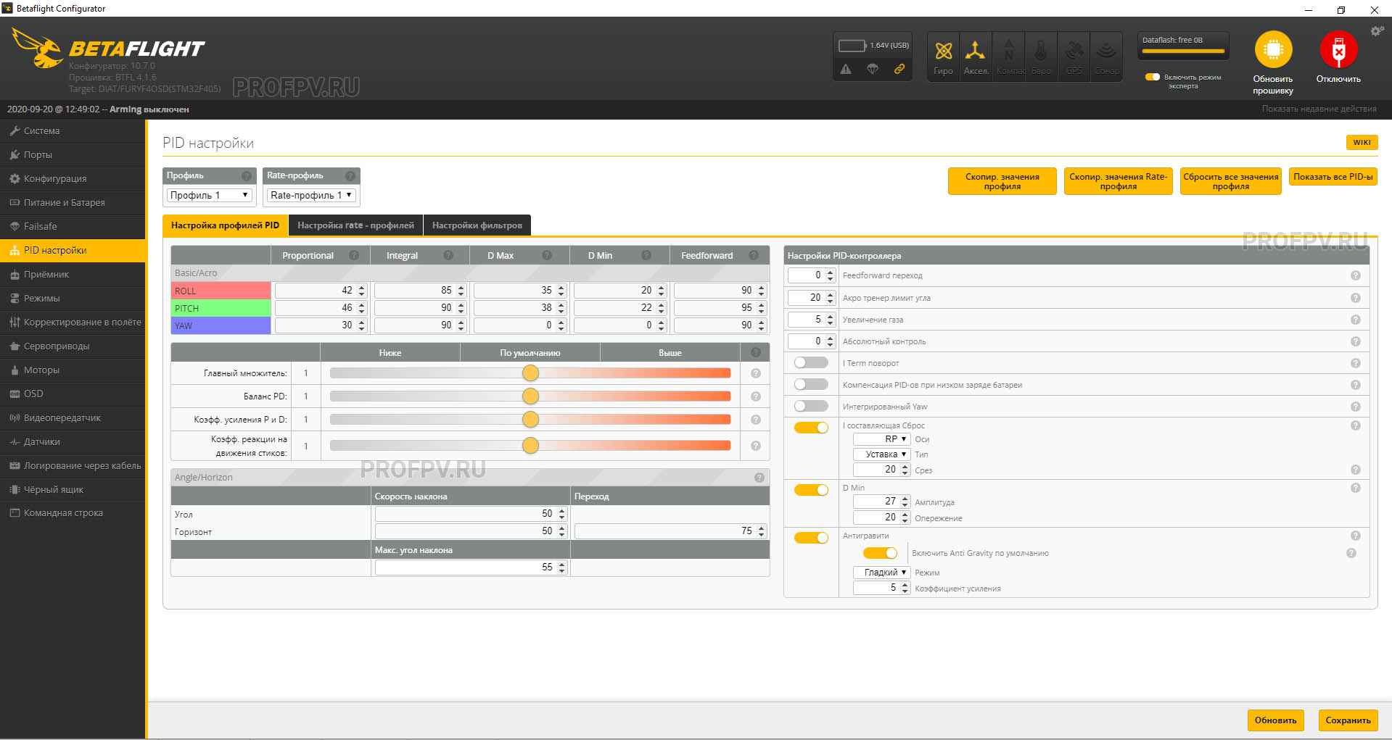The image size is (1392, 740).
Task: Click the link icon under battery voltage
Action: pyautogui.click(x=899, y=69)
